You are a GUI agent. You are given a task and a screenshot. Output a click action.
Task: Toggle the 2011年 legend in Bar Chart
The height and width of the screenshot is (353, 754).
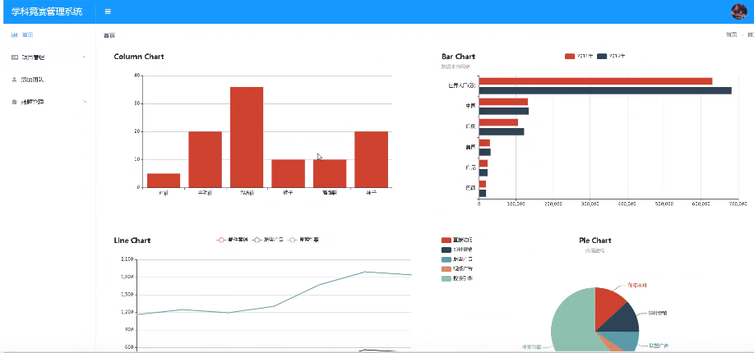tap(579, 56)
